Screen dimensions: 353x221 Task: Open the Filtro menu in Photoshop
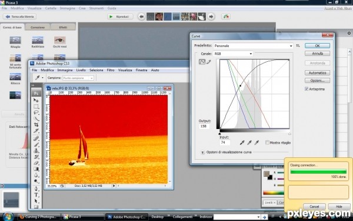(111, 70)
